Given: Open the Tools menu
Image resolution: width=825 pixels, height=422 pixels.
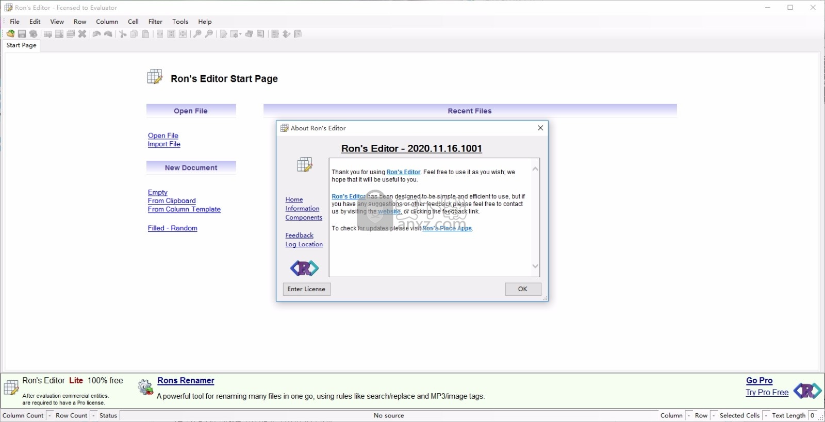Looking at the screenshot, I should [180, 22].
